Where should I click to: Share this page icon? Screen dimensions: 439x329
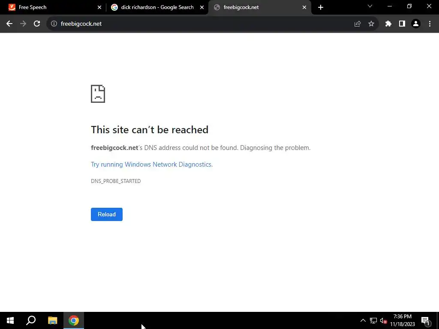point(358,24)
